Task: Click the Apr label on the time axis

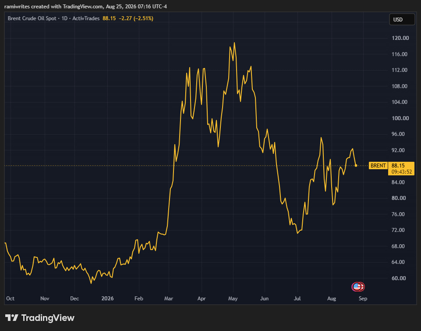Action: click(202, 299)
